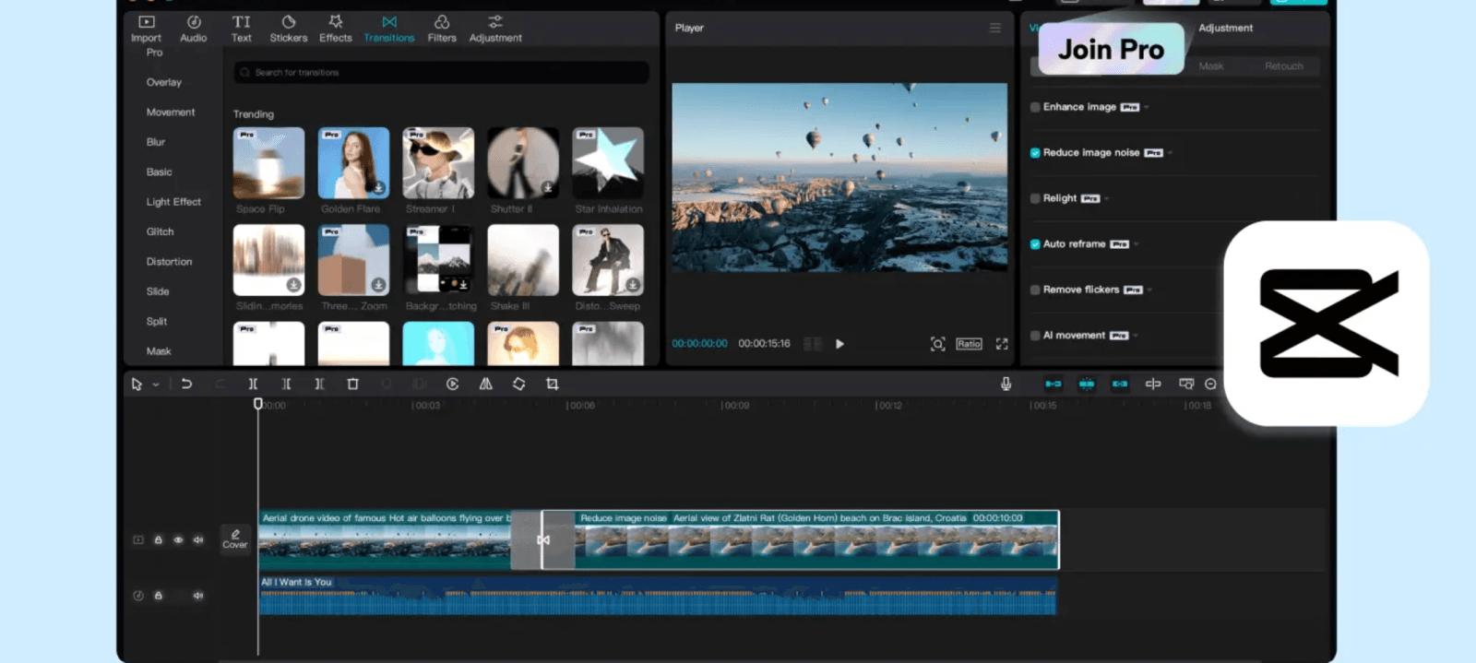Open the Ratio button in Player

click(969, 344)
